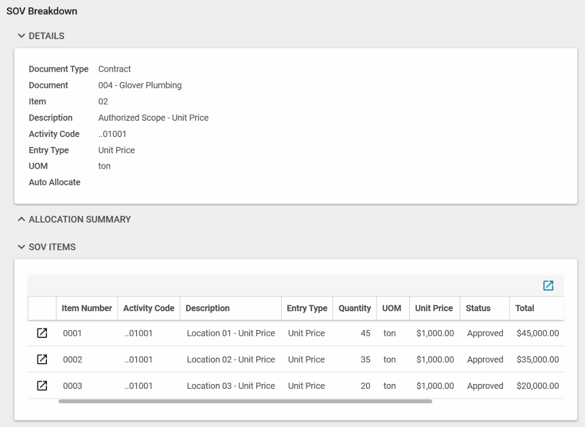Sort by Description column header
This screenshot has width=585, height=427.
(208, 308)
